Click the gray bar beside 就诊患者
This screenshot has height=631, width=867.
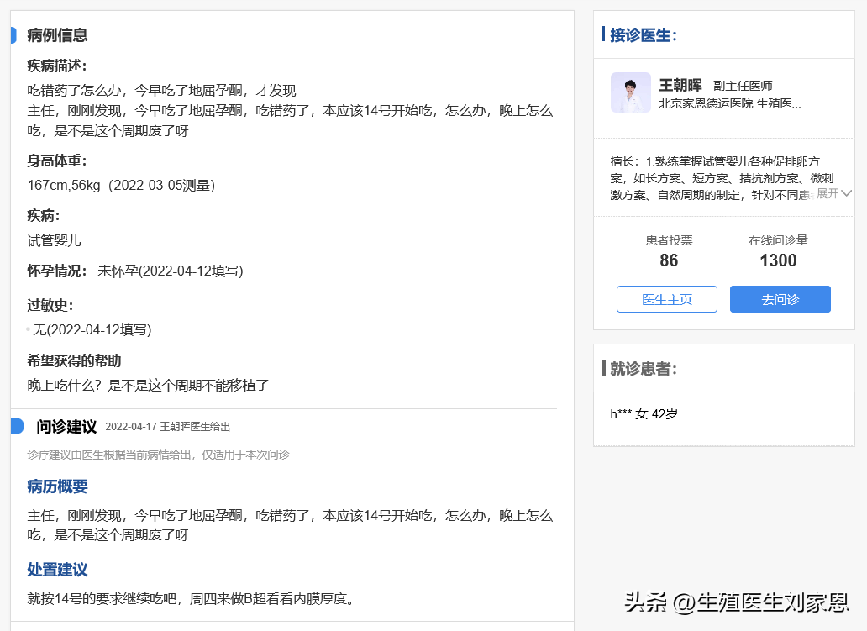tap(603, 368)
